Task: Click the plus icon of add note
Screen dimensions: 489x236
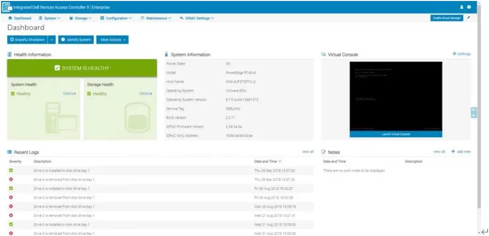Action: click(453, 151)
